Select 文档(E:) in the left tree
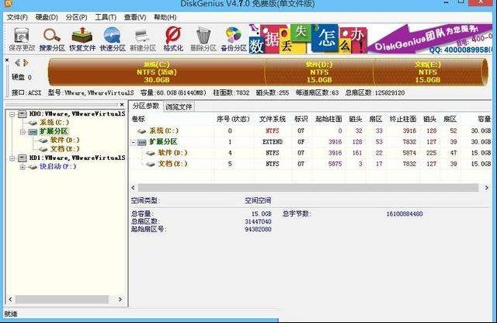Screen dimensions: 497x323 (x=64, y=148)
